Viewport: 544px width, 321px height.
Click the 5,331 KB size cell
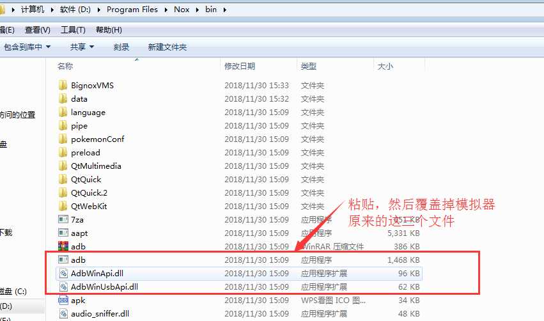403,233
